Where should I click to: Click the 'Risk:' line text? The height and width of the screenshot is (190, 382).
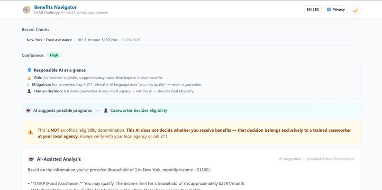coord(99,78)
